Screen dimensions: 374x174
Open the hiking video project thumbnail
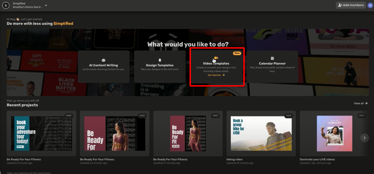(x=261, y=134)
